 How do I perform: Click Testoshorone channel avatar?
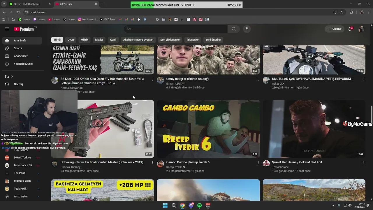point(266,164)
